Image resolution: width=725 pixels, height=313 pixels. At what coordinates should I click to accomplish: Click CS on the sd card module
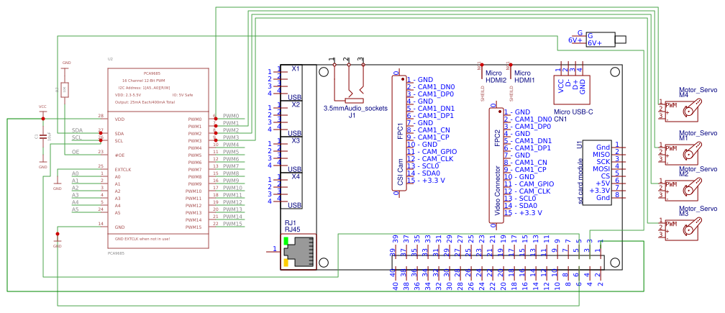[606, 176]
